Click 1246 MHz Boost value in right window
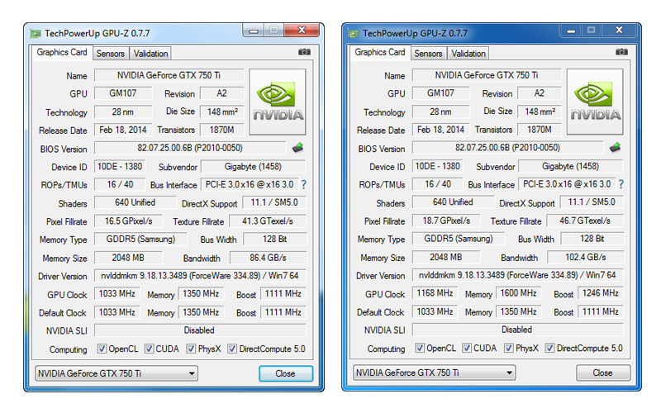This screenshot has width=661, height=413. click(601, 293)
